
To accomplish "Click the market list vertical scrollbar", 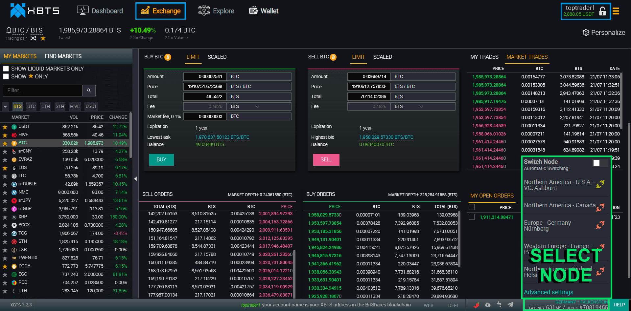I will tap(130, 135).
